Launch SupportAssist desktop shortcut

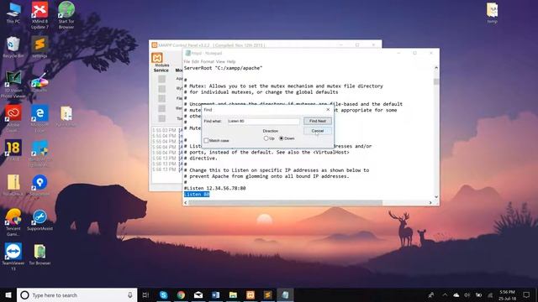pyautogui.click(x=40, y=220)
